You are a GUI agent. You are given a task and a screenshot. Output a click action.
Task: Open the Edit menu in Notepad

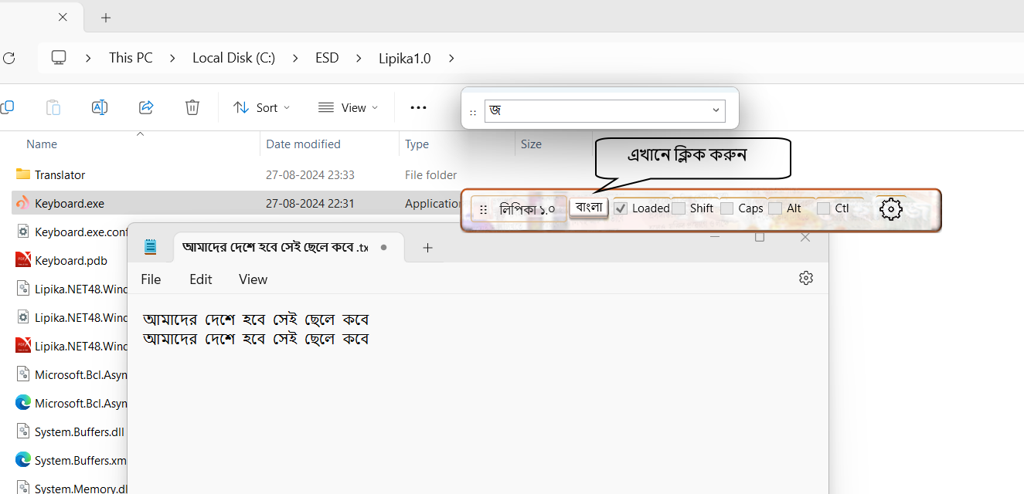click(x=200, y=279)
